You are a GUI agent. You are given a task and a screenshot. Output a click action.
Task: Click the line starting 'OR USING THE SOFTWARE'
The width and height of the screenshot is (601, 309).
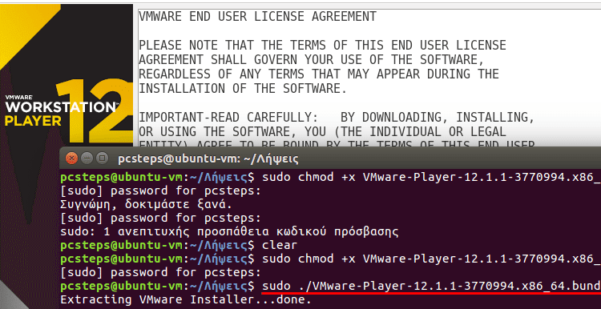322,132
